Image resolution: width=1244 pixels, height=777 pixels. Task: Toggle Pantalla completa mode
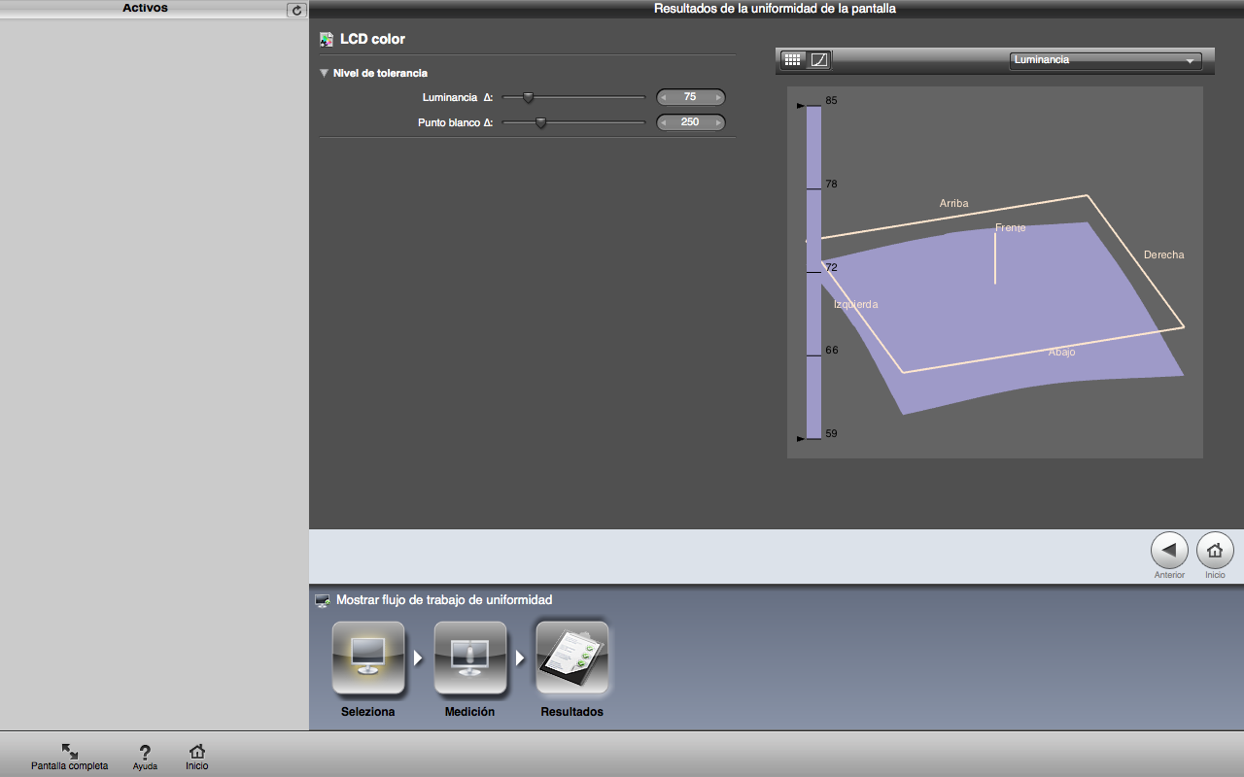click(x=70, y=757)
